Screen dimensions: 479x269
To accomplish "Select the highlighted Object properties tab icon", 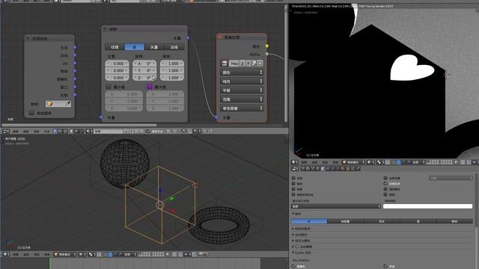I will (x=323, y=168).
